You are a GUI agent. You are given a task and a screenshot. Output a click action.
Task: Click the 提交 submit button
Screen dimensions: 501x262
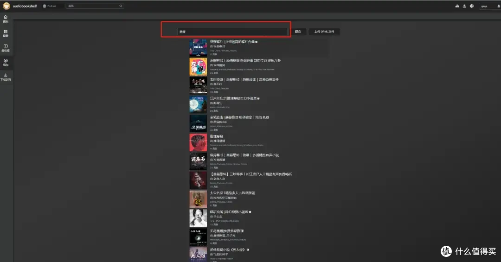(x=298, y=32)
